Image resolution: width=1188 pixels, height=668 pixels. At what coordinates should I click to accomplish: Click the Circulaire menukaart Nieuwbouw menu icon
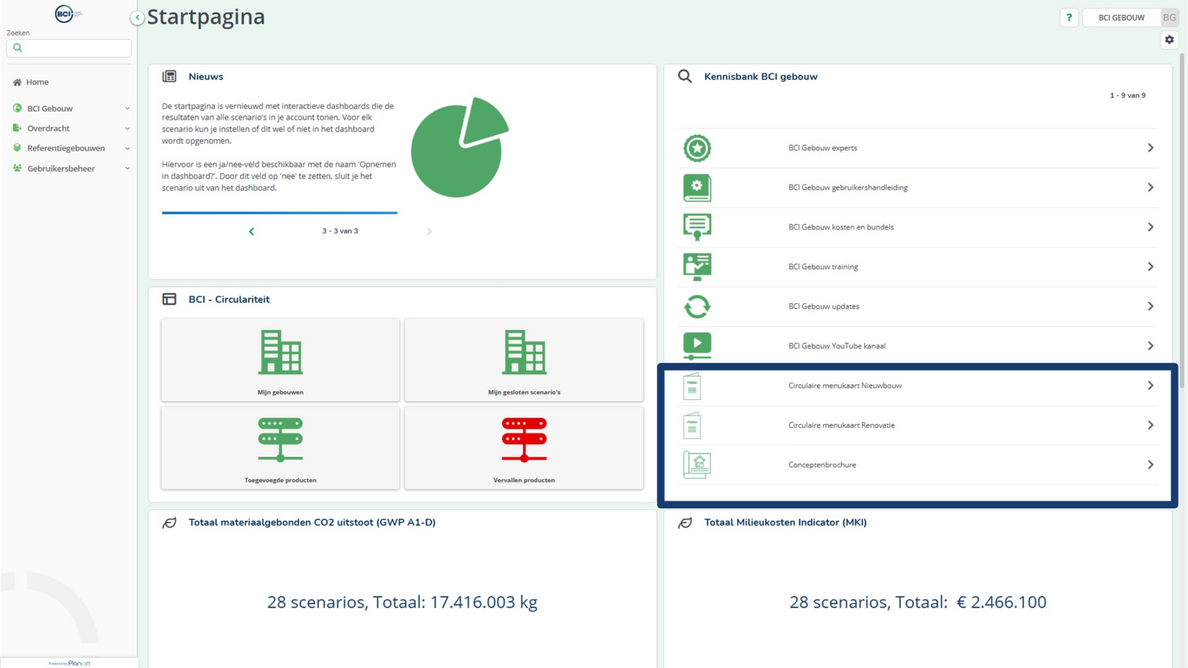(x=692, y=386)
